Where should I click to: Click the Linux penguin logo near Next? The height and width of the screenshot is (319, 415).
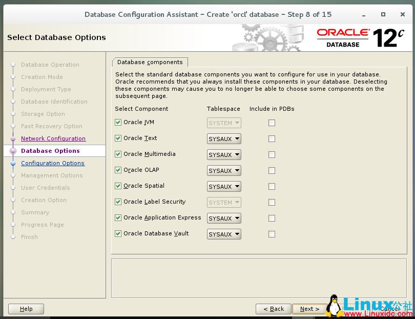tap(334, 305)
